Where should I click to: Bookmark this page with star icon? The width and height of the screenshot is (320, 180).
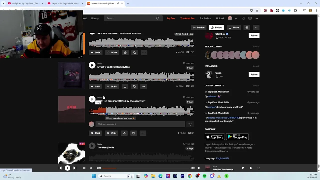(x=257, y=10)
